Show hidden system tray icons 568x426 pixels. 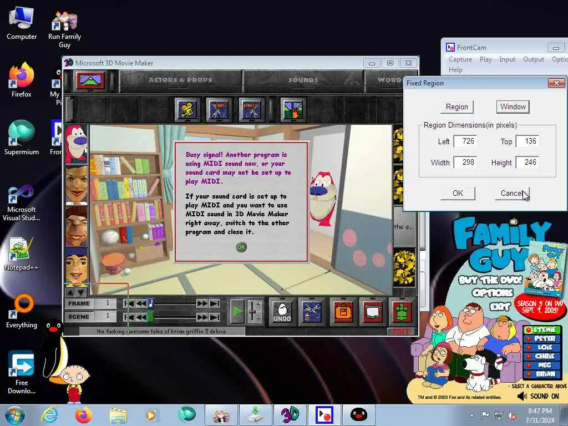(471, 416)
